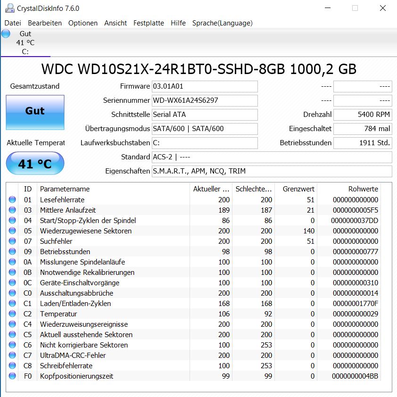This screenshot has width=397, height=397.
Task: Click the status orb for Misslungene Spindelanläufe row
Action: click(12, 262)
